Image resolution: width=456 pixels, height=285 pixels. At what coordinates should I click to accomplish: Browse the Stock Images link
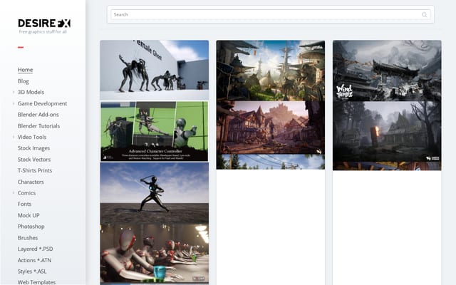(x=33, y=148)
